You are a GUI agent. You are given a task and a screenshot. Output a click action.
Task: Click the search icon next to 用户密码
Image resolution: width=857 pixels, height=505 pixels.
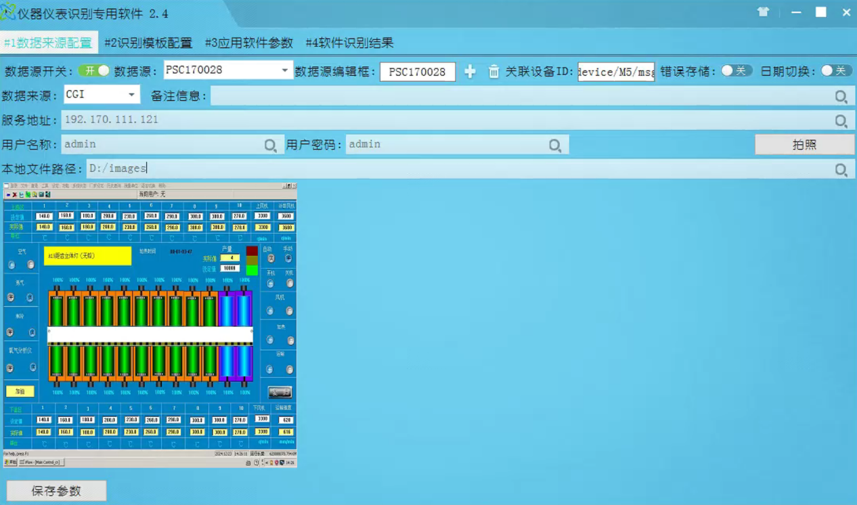click(555, 144)
